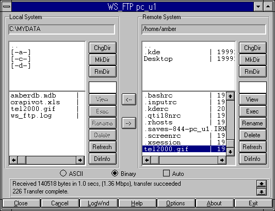Click local file mask input box
Screen dimensions: 275x211
[103, 87]
